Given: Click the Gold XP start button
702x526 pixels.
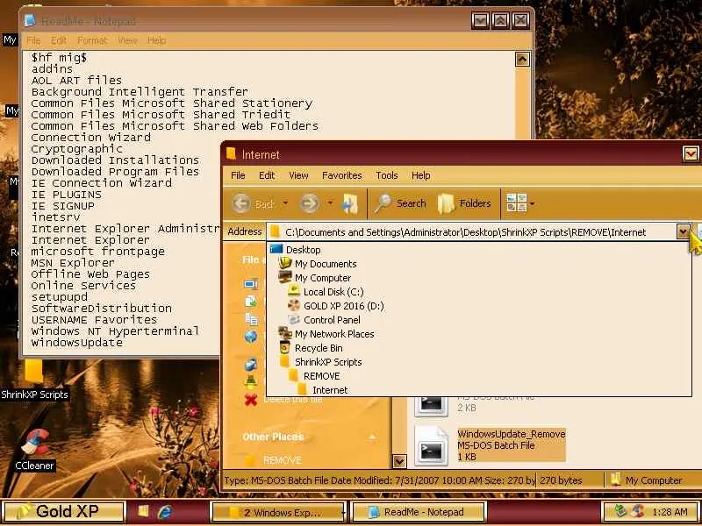Looking at the screenshot, I should coord(63,512).
